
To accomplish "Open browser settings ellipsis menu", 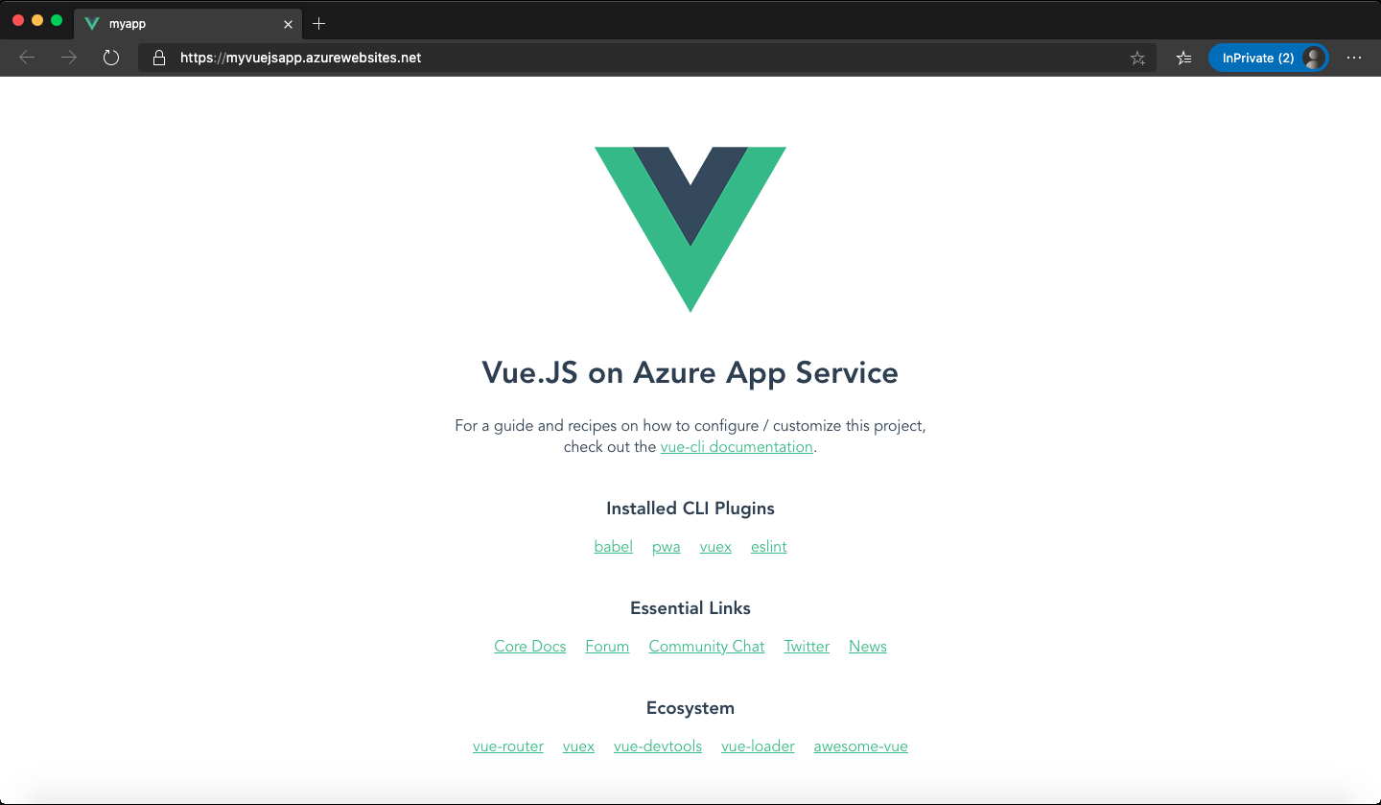I will coord(1354,58).
